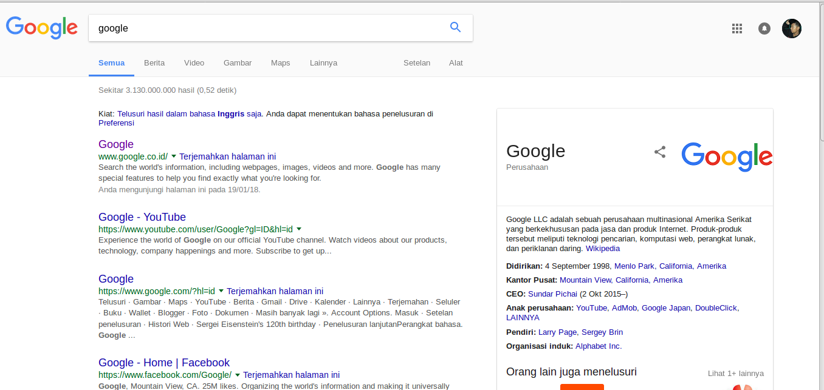824x390 pixels.
Task: Switch to the Video tab
Action: coord(194,63)
